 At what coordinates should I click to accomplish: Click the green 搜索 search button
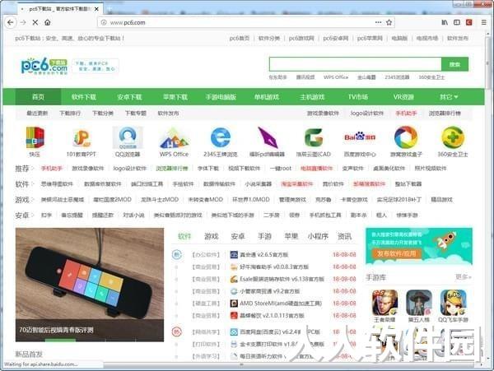455,64
